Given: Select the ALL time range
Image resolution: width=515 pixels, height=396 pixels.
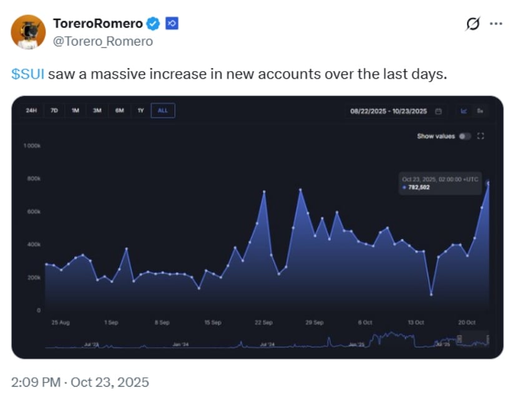Looking at the screenshot, I should 163,111.
